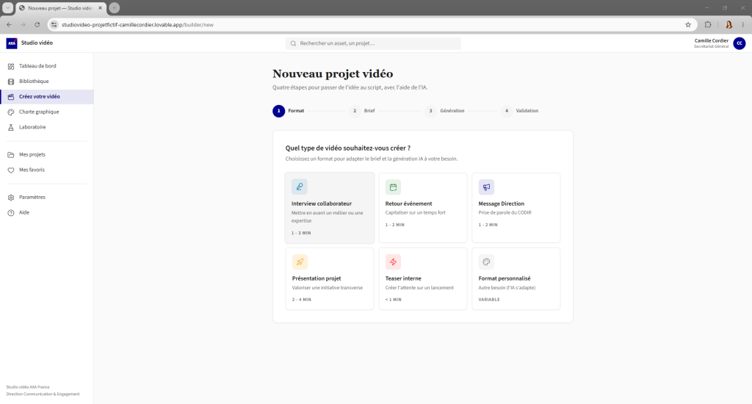Click 'VARIABLE' duration label

point(489,300)
